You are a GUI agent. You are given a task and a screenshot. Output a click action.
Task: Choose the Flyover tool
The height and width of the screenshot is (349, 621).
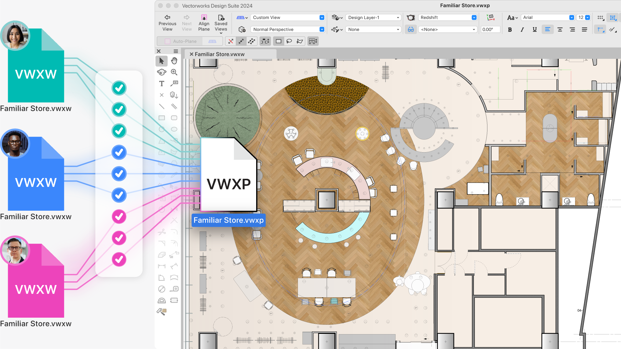point(162,72)
